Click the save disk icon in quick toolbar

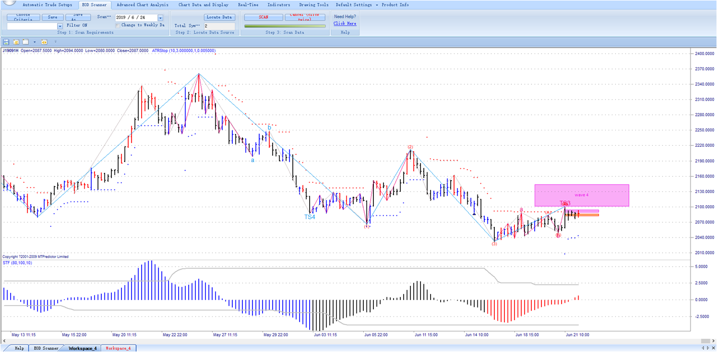pos(6,42)
